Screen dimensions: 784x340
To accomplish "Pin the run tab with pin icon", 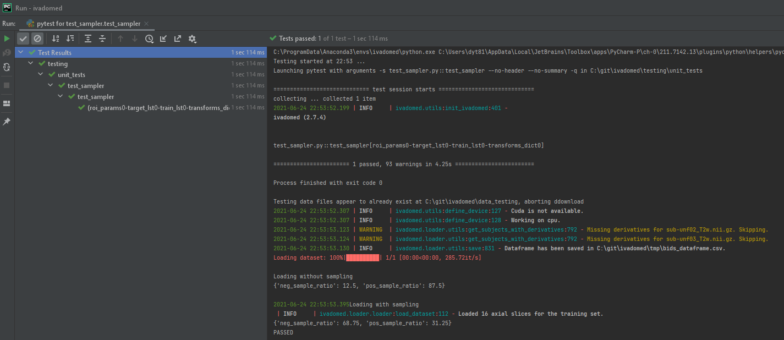I will pyautogui.click(x=7, y=122).
